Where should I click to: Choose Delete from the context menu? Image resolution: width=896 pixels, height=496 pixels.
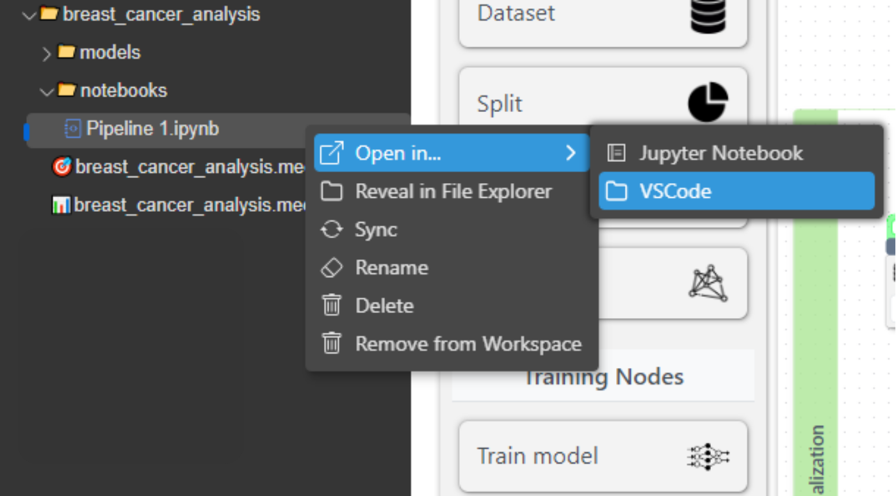384,306
